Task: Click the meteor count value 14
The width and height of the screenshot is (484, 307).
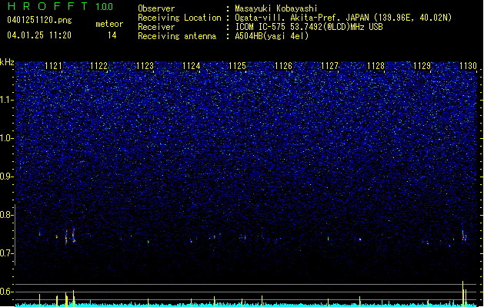Action: (x=112, y=35)
